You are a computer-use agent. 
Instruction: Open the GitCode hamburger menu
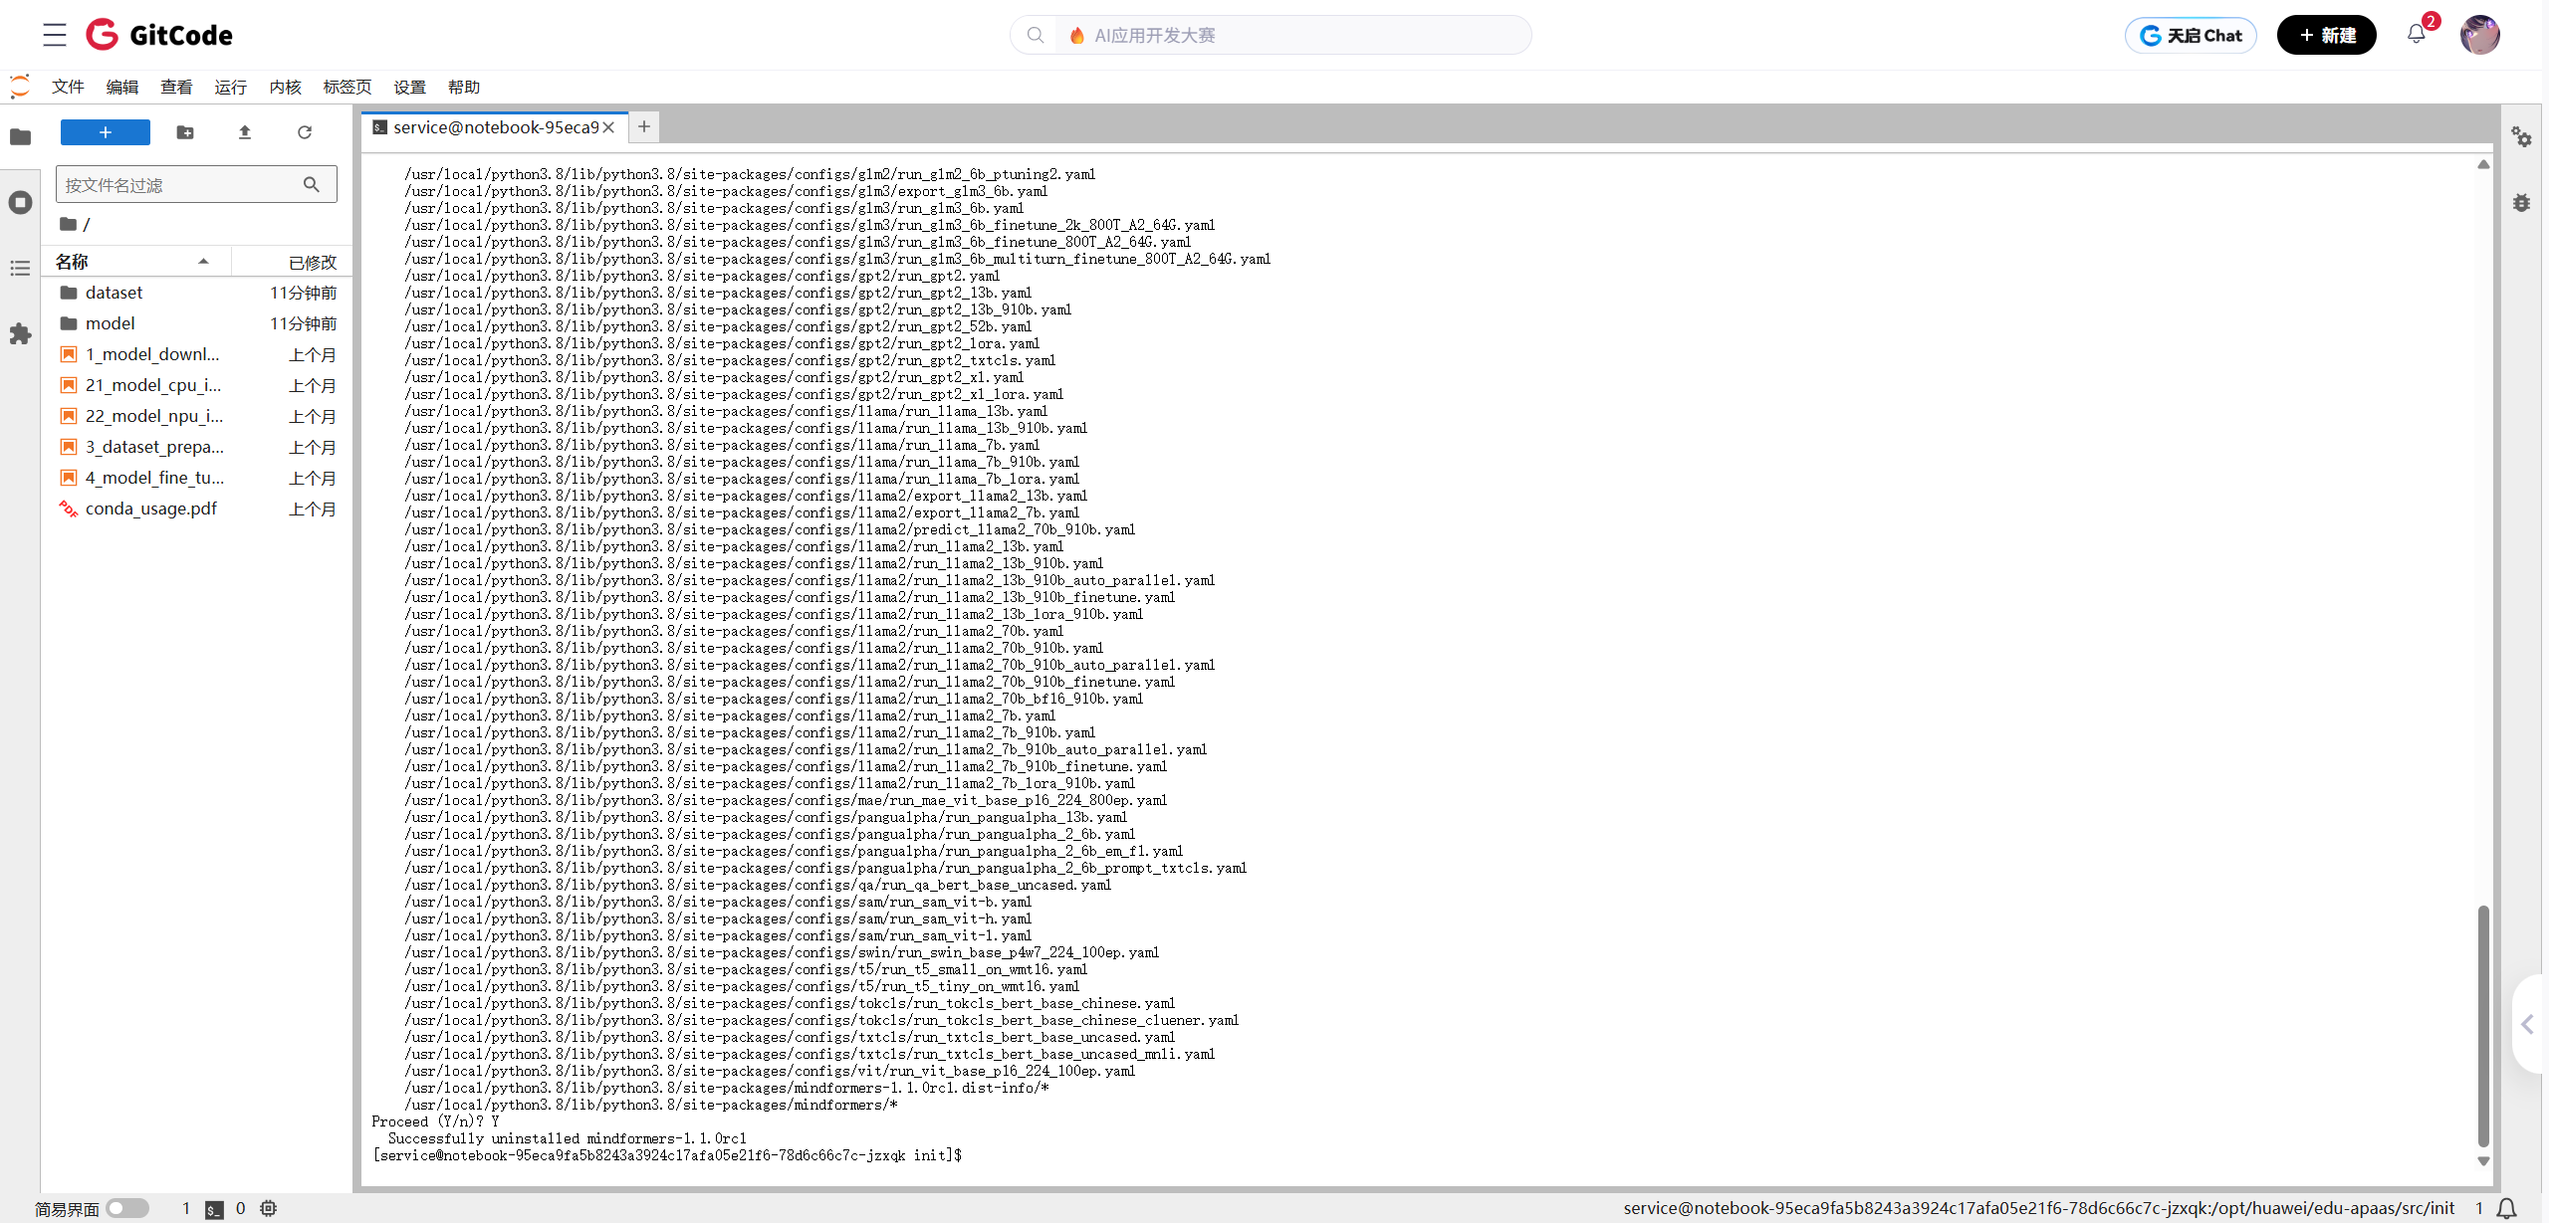pyautogui.click(x=55, y=35)
